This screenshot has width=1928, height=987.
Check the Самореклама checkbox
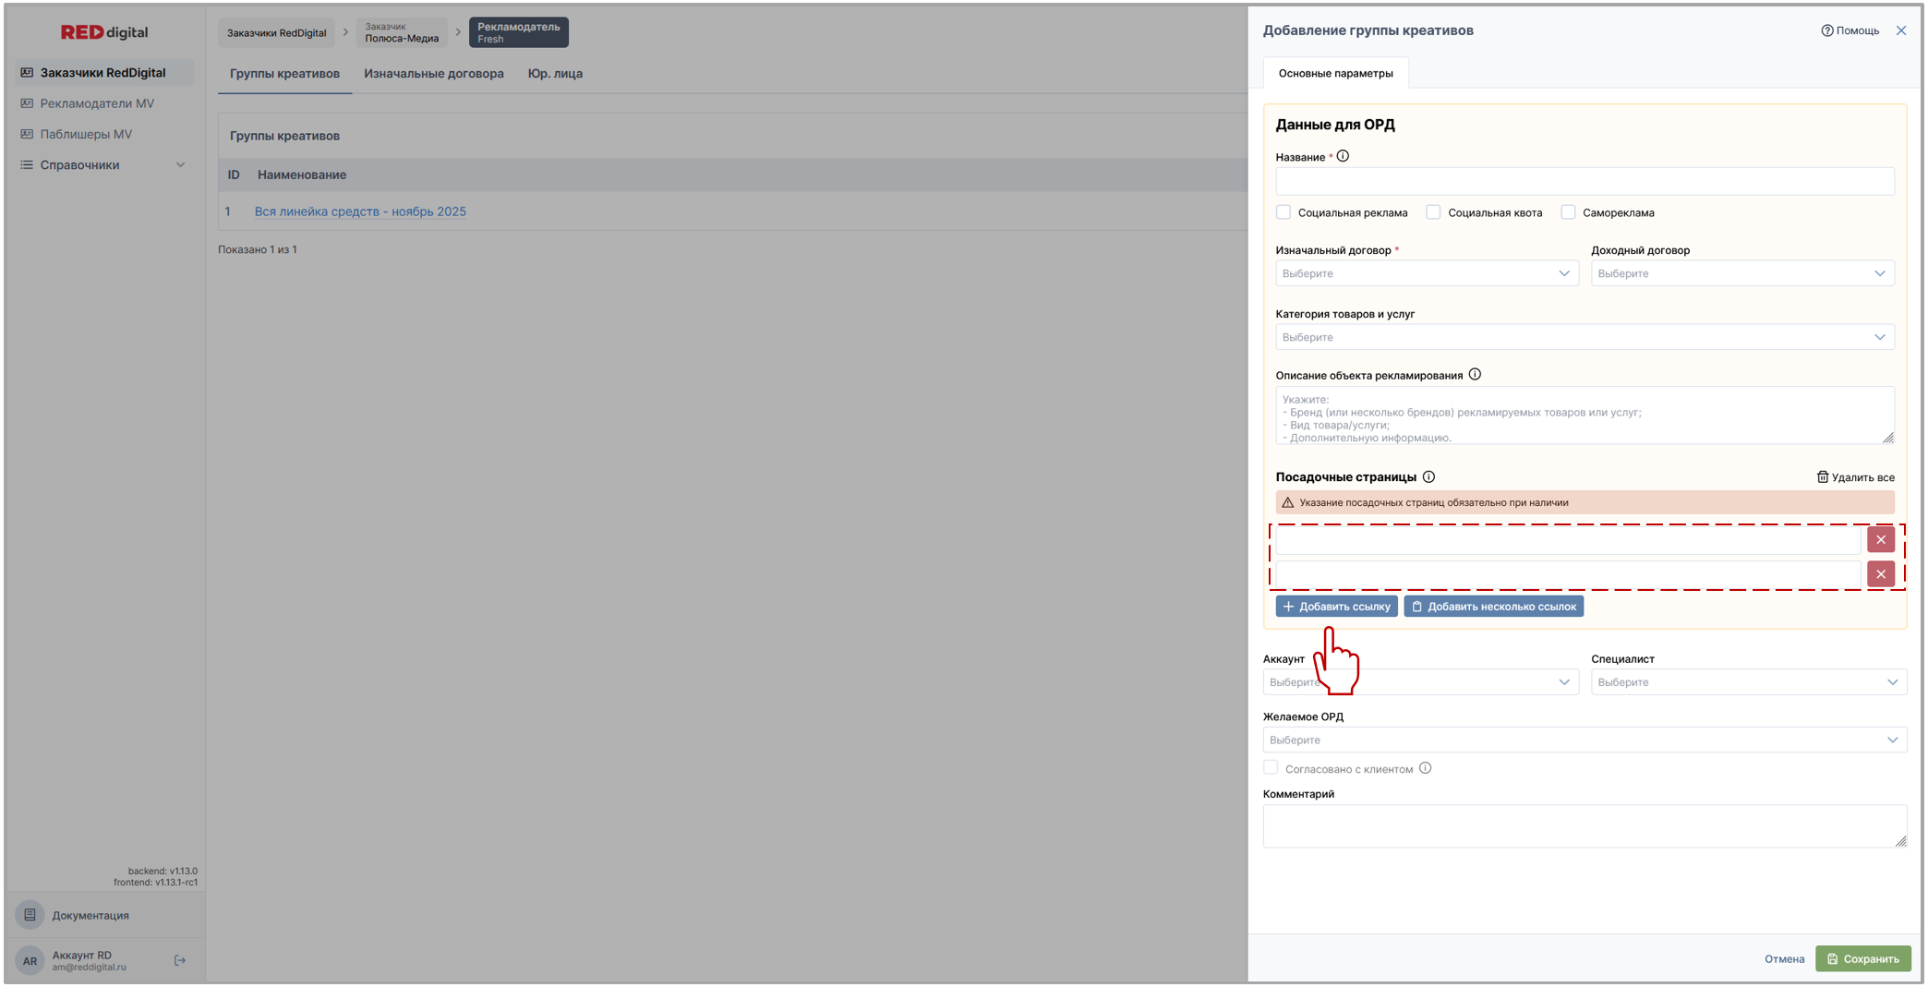pyautogui.click(x=1568, y=212)
